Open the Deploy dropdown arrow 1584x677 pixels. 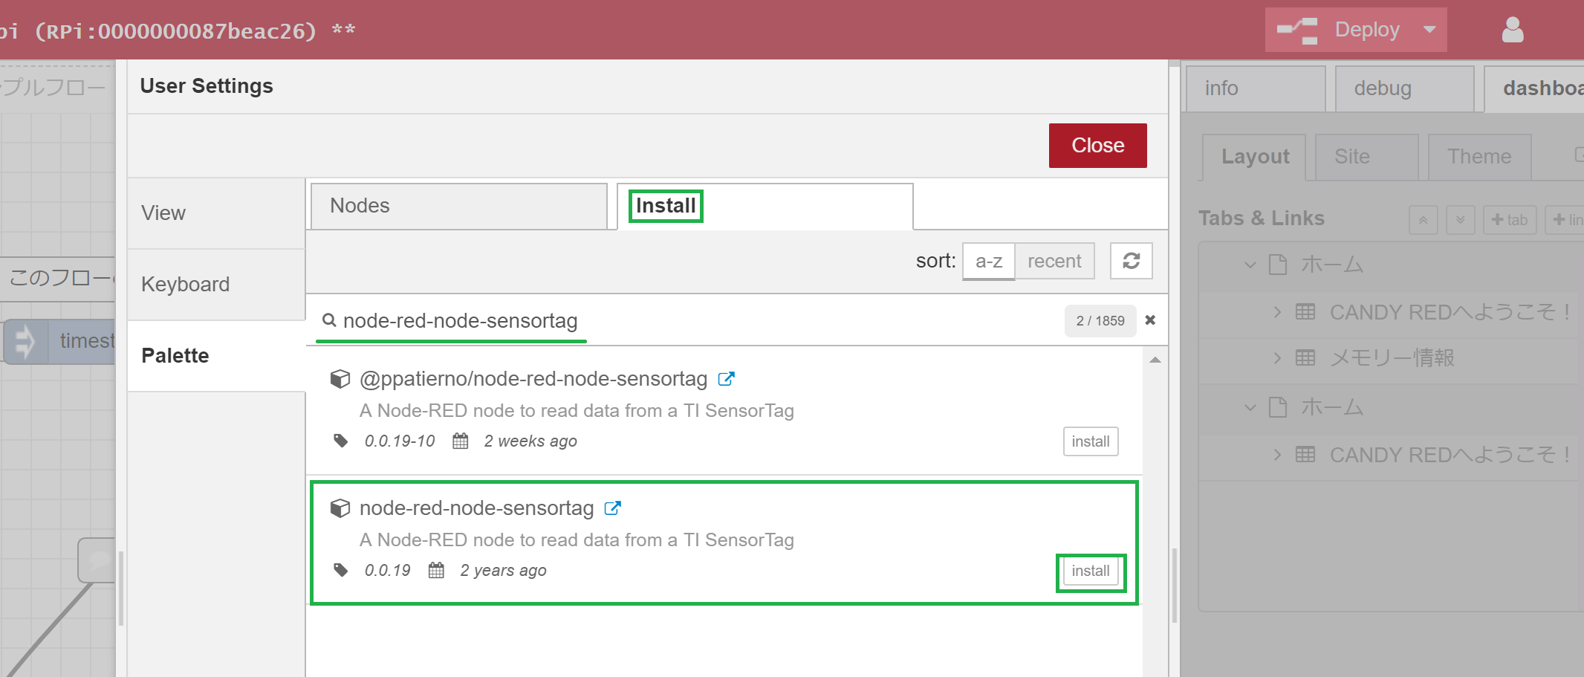[x=1429, y=30]
